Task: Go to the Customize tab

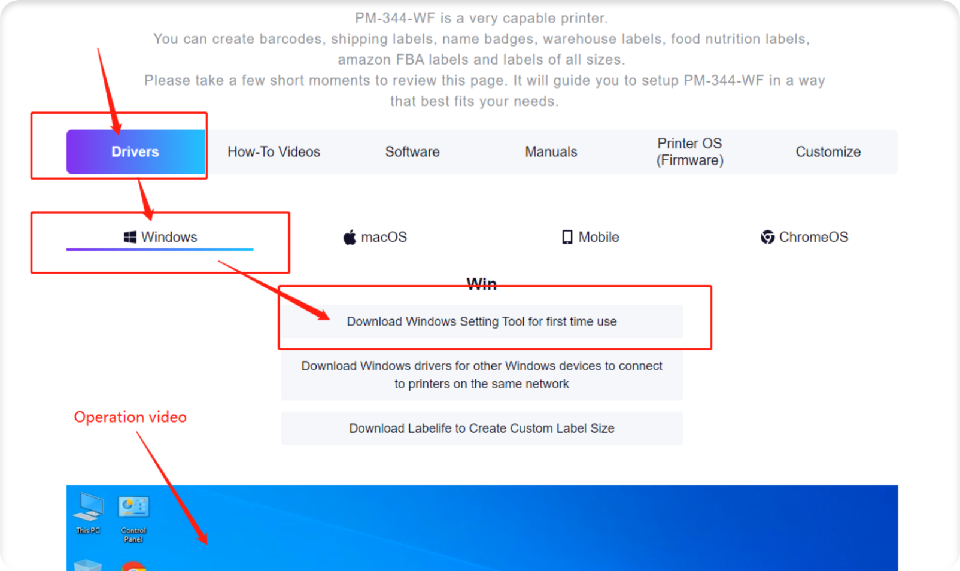Action: tap(828, 152)
